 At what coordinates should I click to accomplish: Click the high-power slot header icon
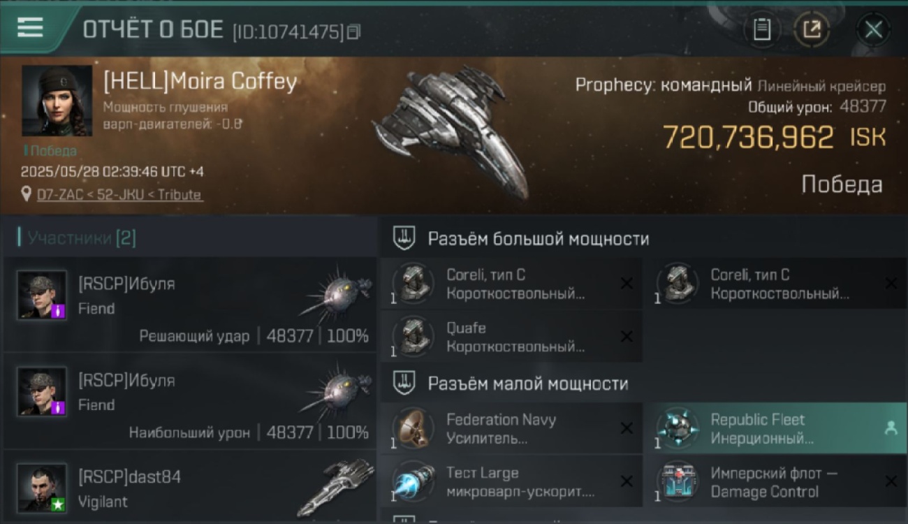[x=404, y=238]
